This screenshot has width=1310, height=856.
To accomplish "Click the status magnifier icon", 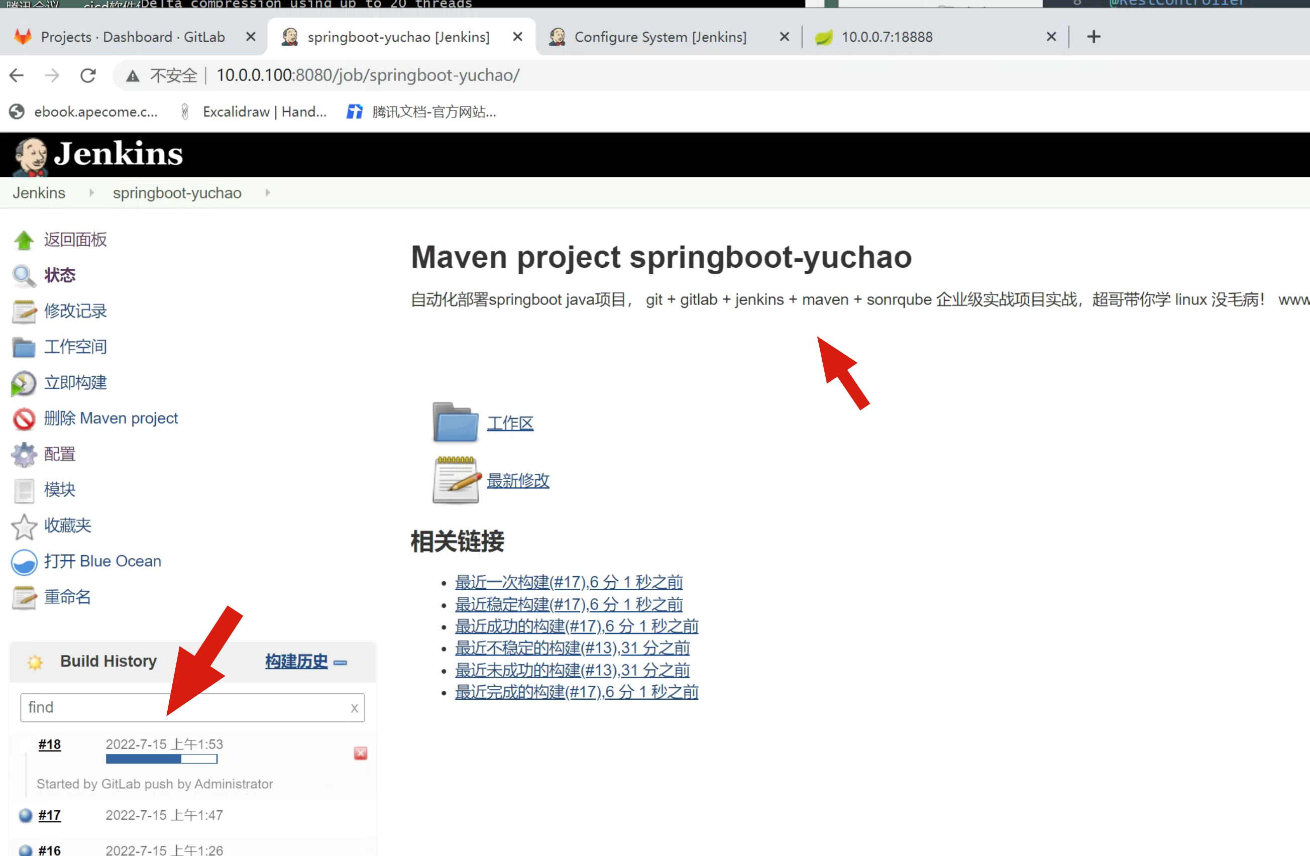I will [x=24, y=275].
